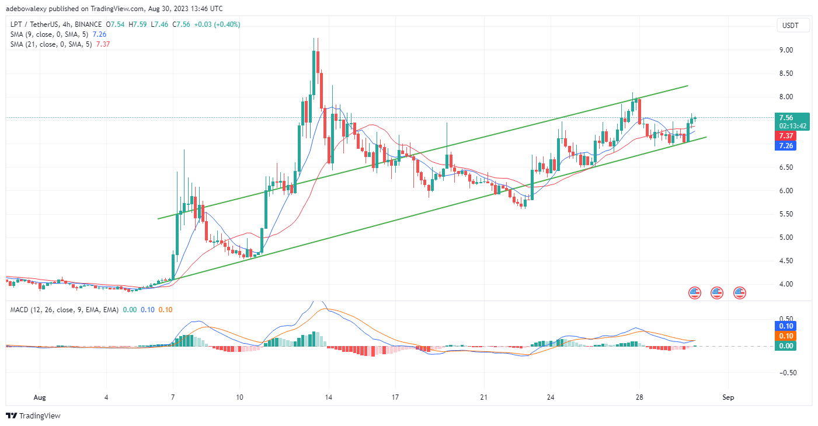Image resolution: width=818 pixels, height=426 pixels.
Task: Click the date label 14 on time axis
Action: (x=329, y=397)
